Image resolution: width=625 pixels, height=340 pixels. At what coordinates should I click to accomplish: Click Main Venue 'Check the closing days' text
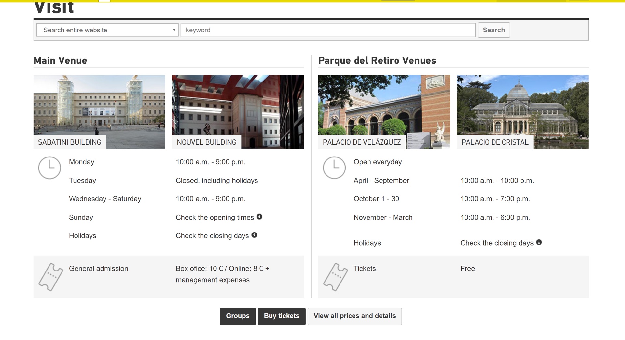pyautogui.click(x=212, y=236)
